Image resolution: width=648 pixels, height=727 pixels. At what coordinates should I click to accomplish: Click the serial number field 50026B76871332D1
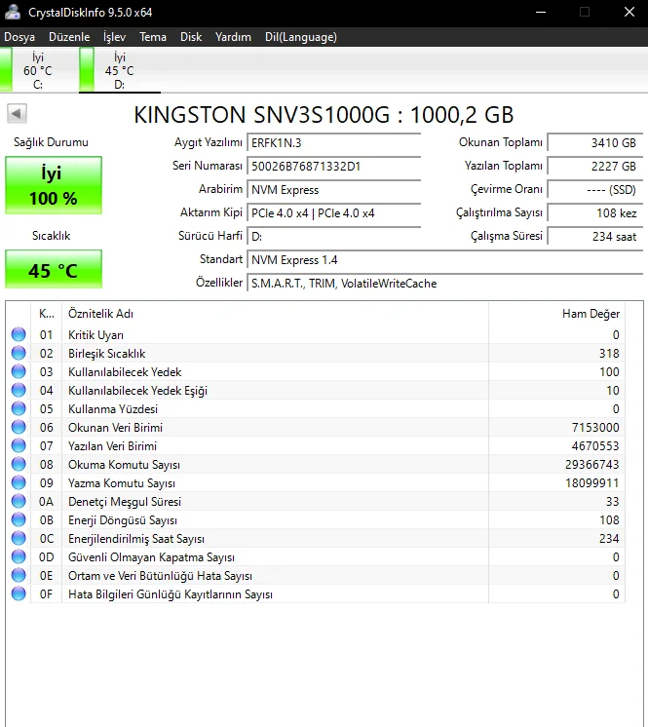tap(333, 166)
